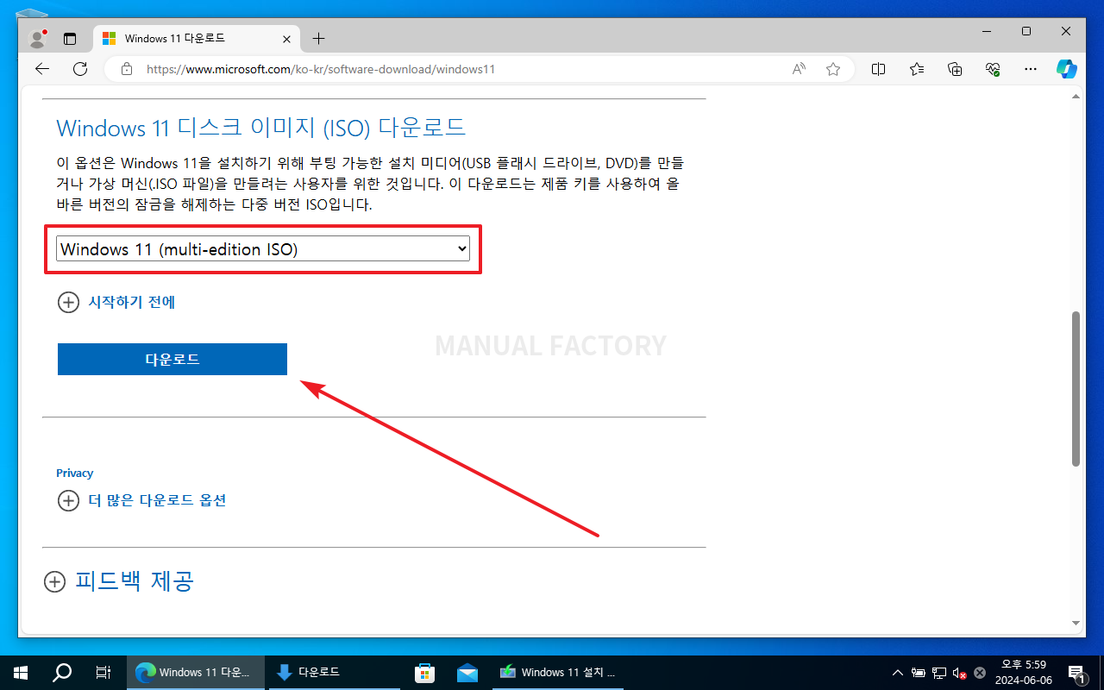Click the muted volume tray icon
1104x690 pixels.
959,673
